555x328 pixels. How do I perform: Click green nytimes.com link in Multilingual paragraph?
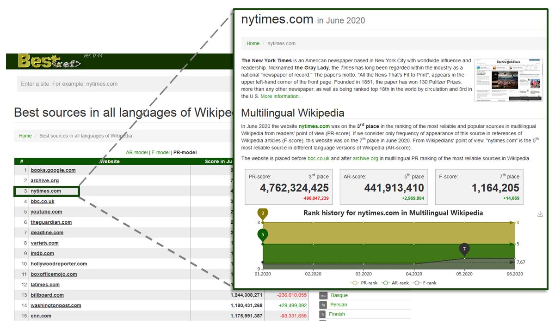[x=314, y=126]
